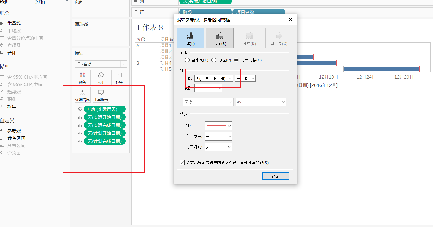Switch to the 数据 tab
433x227 pixels.
(x=5, y=2)
